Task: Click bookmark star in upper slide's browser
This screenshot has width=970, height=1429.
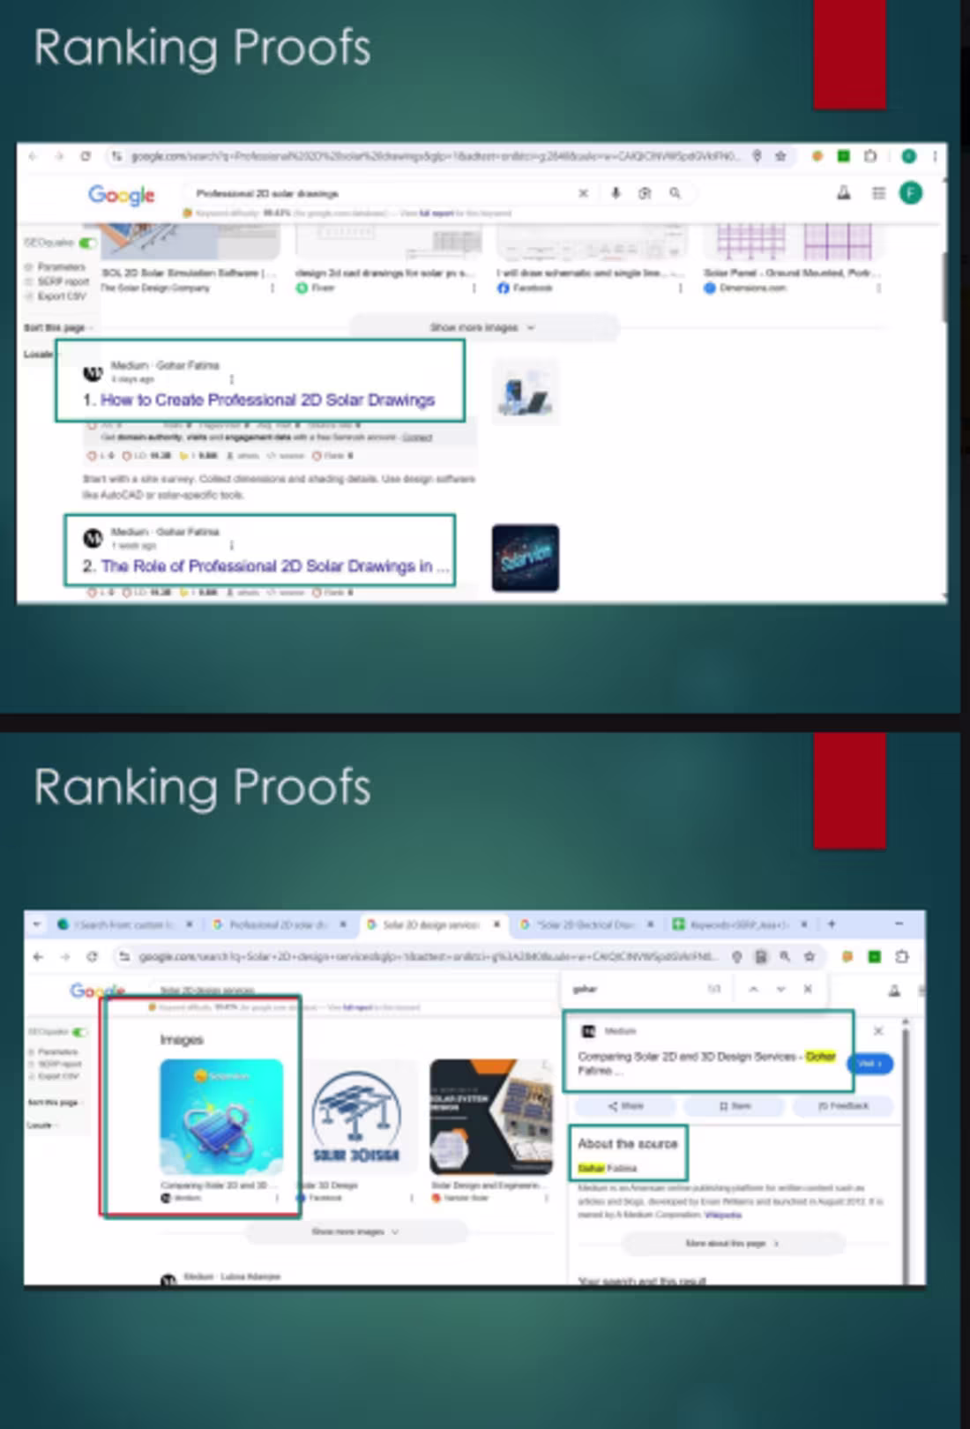Action: click(780, 156)
